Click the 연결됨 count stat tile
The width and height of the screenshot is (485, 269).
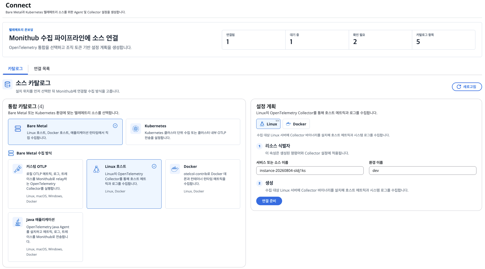[254, 40]
